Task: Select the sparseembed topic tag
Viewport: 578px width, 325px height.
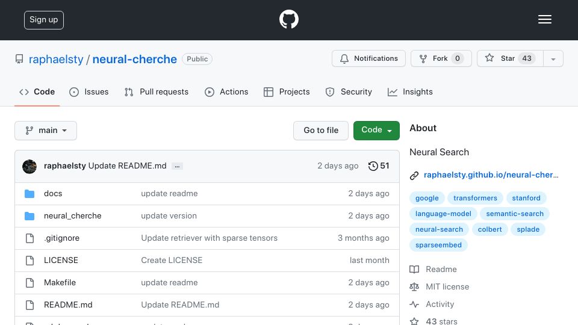Action: (x=438, y=245)
